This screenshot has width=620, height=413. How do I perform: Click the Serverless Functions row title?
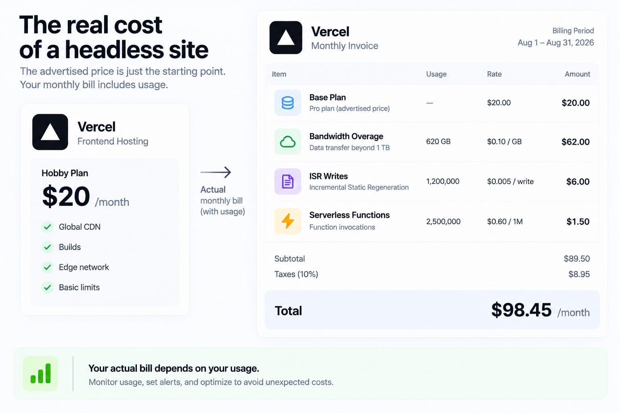click(350, 215)
